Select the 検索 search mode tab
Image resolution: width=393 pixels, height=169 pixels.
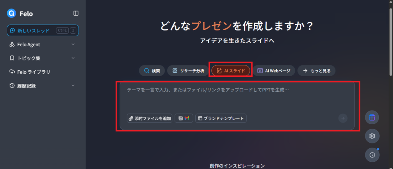pyautogui.click(x=152, y=71)
